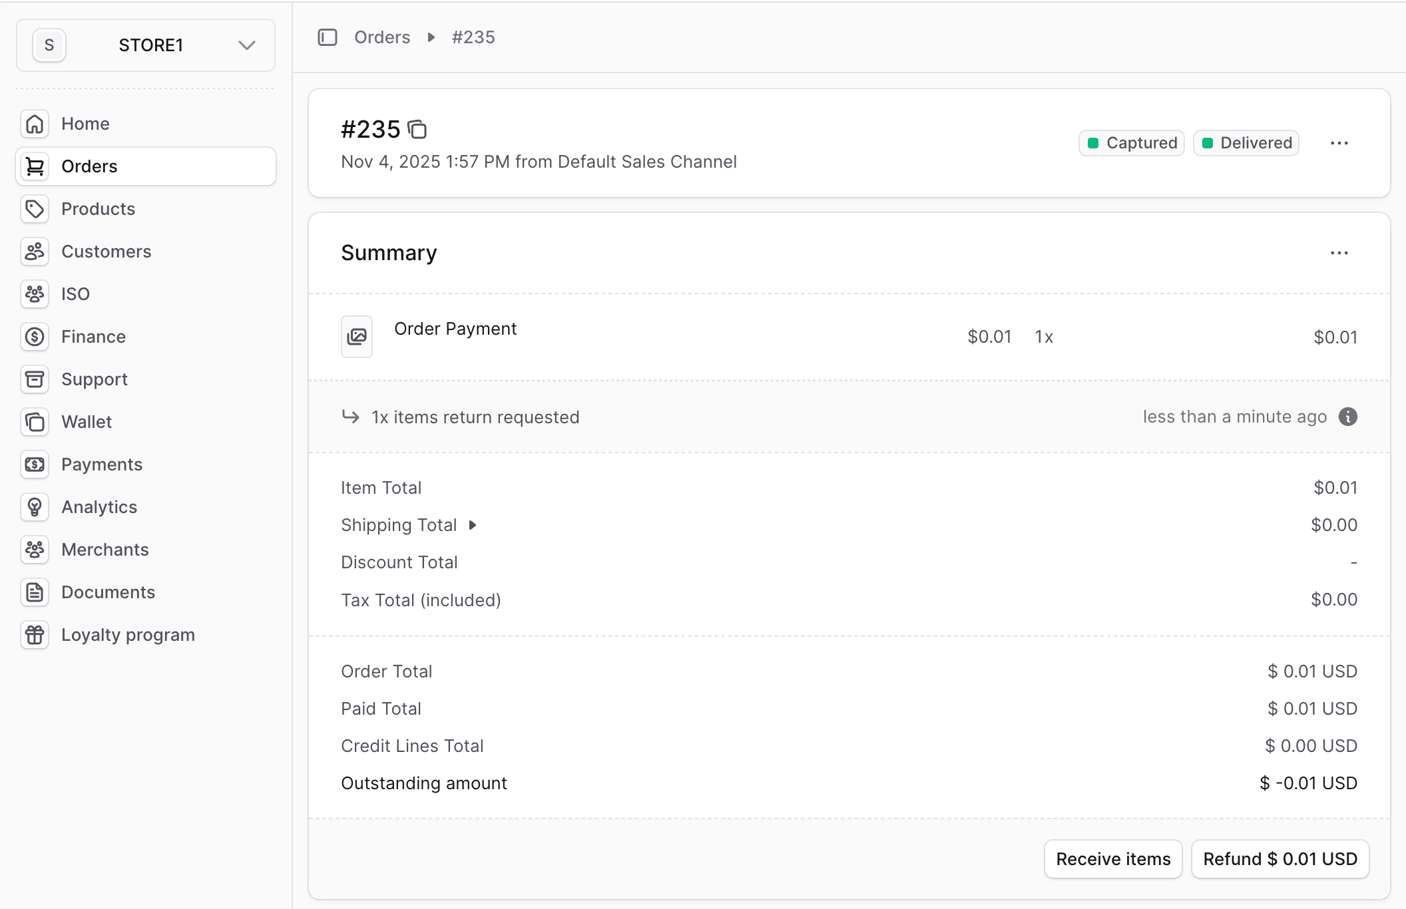Expand the Shipping Total breakdown
This screenshot has width=1406, height=909.
click(x=473, y=525)
